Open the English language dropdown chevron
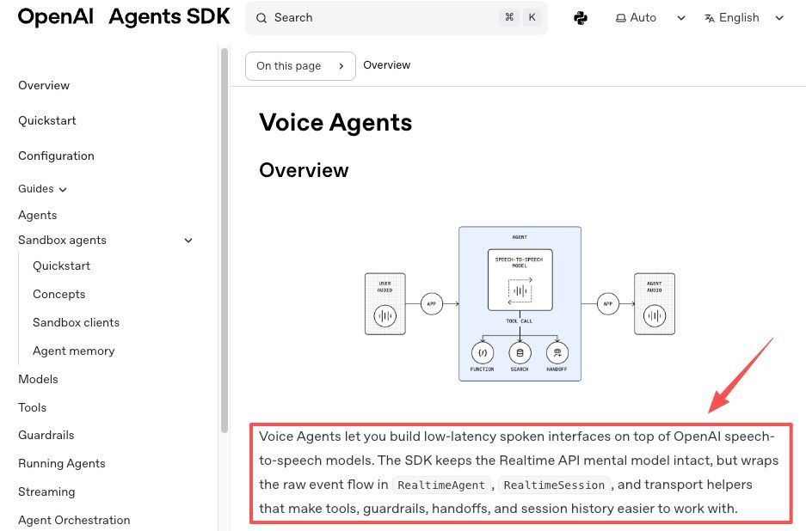This screenshot has width=806, height=531. point(779,18)
